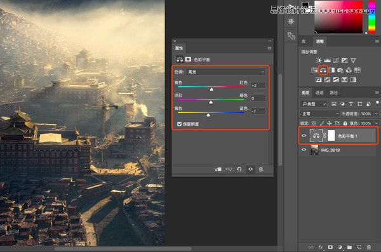Click the Color Balance scales icon in Adjustments
Image resolution: width=381 pixels, height=252 pixels.
point(323,70)
